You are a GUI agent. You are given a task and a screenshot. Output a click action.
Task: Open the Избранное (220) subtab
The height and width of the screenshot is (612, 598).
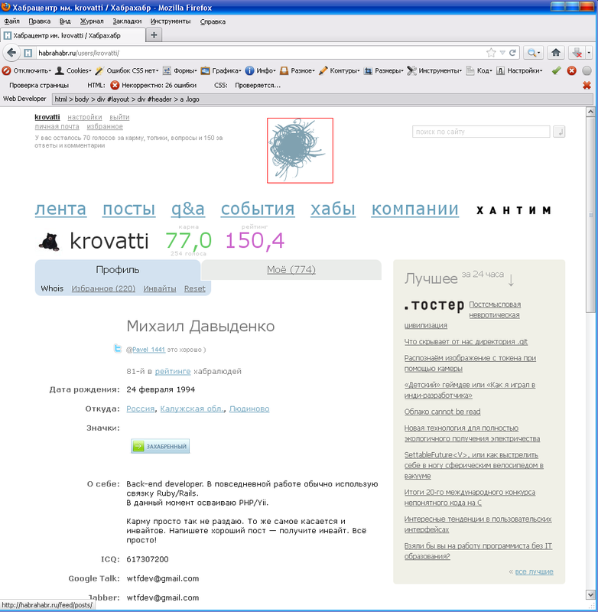[103, 288]
